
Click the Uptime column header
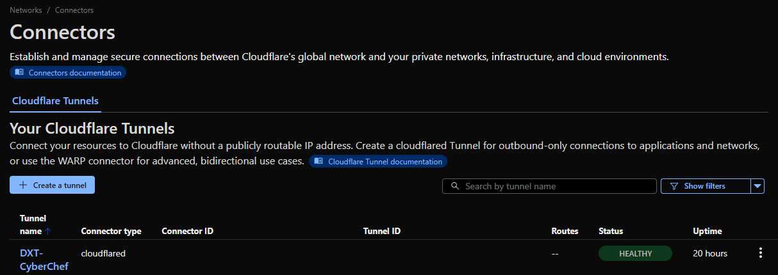click(x=708, y=231)
